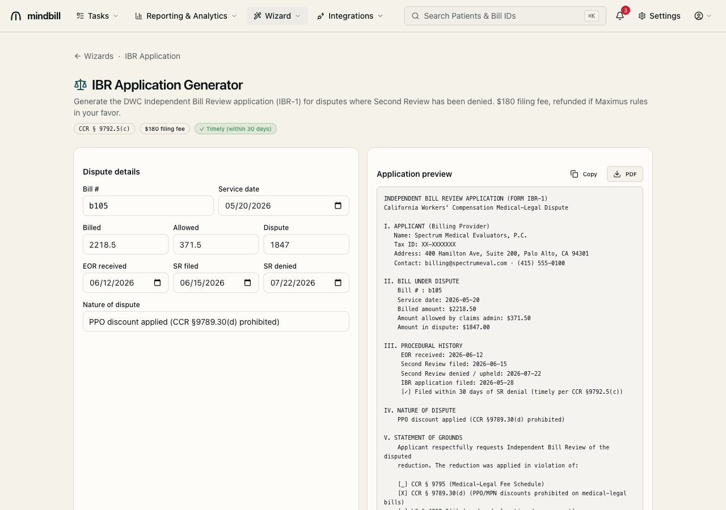This screenshot has height=510, width=726.
Task: Open calendar picker for EOR received
Action: 158,283
